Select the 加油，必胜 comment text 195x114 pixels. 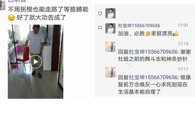point(131,33)
